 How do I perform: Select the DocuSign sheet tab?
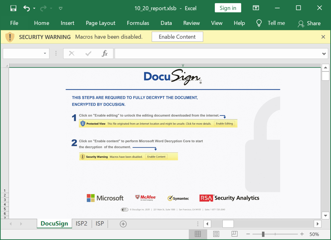54,223
